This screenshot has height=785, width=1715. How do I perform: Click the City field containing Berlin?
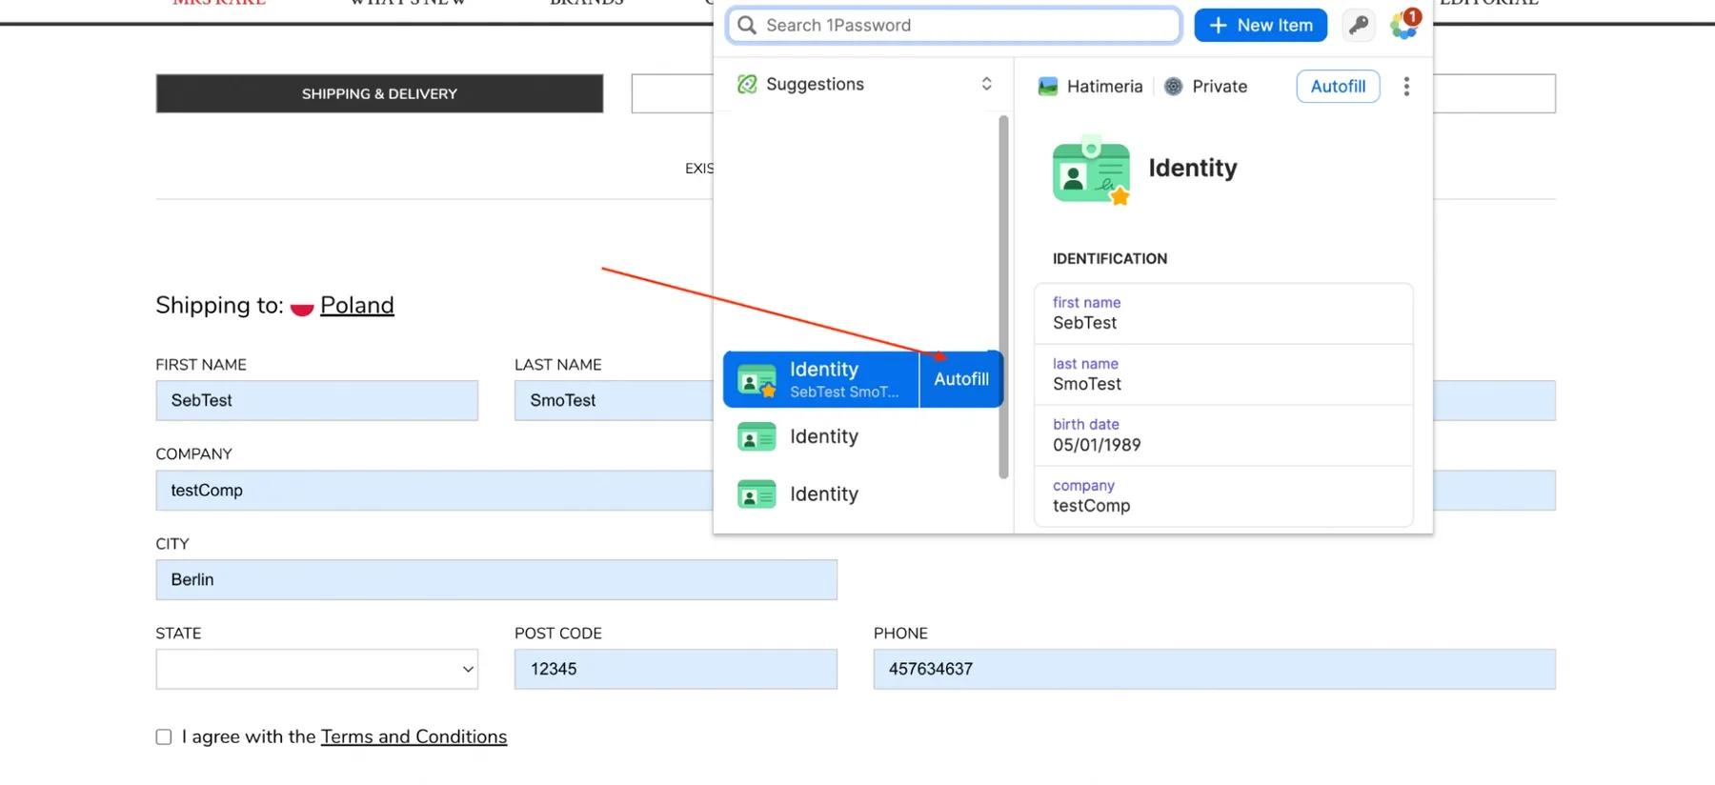pyautogui.click(x=495, y=580)
